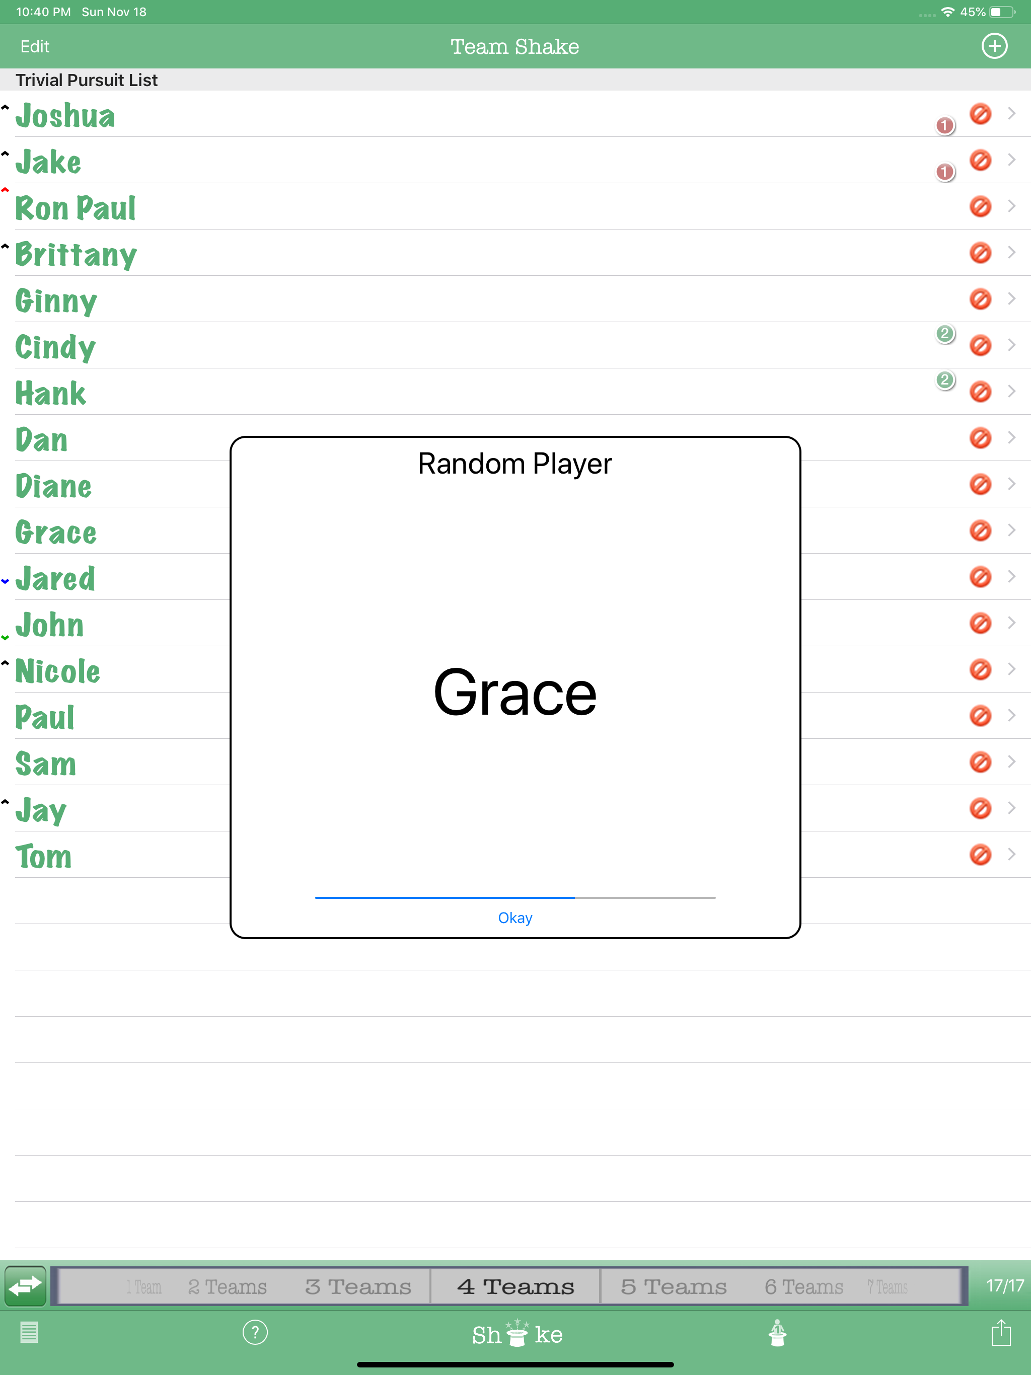The image size is (1031, 1375).
Task: Tap the random player figure icon
Action: [777, 1333]
